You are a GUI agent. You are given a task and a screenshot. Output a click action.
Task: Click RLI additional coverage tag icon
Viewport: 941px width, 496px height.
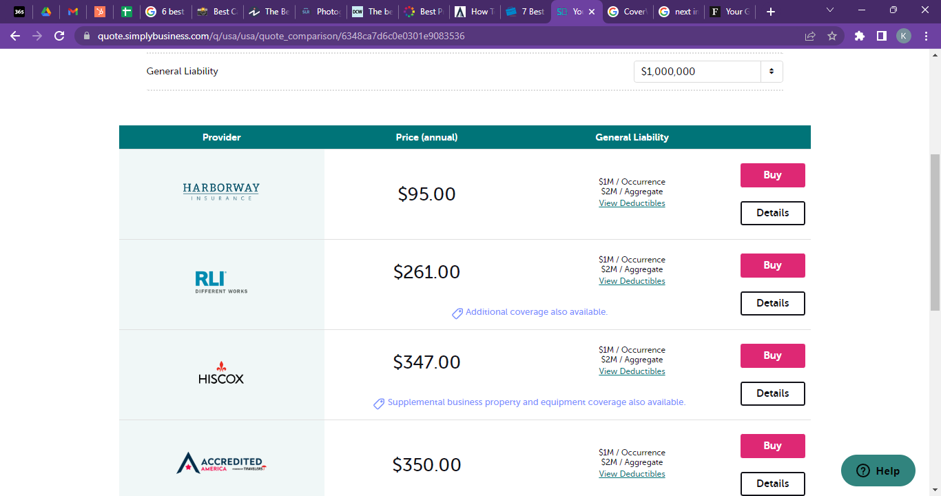coord(457,313)
